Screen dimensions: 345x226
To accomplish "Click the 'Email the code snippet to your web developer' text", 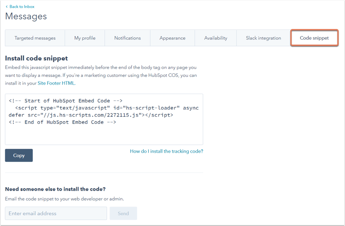I will click(64, 199).
